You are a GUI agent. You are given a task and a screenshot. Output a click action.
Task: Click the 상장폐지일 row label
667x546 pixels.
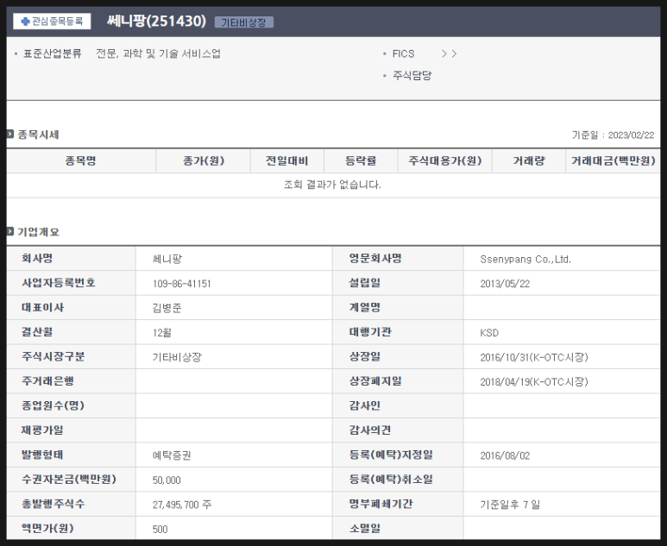[x=375, y=381]
